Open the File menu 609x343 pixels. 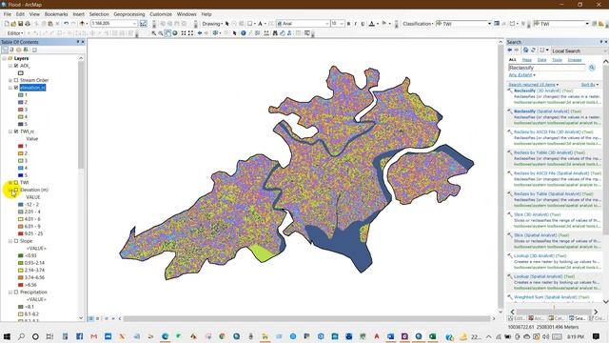point(8,14)
